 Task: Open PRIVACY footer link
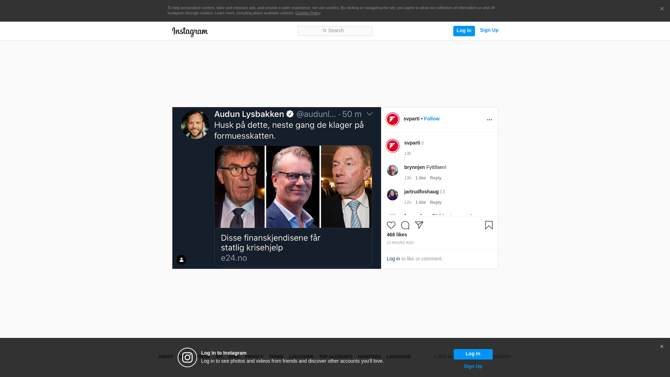click(254, 357)
